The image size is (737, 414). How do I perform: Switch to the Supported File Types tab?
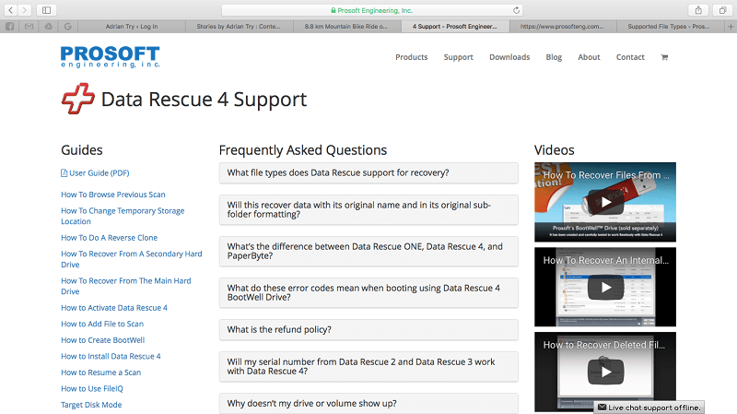coord(669,27)
